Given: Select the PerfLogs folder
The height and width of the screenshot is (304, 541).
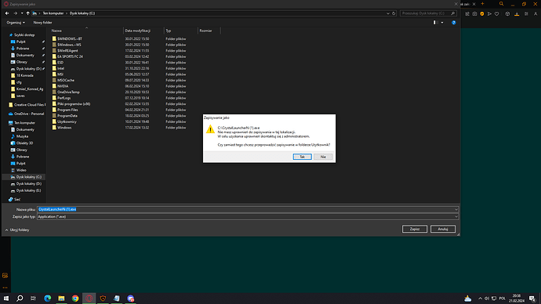Looking at the screenshot, I should click(x=64, y=98).
